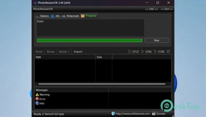206x117 pixels.
Task: Click the green progress bar
Action: [x=90, y=40]
